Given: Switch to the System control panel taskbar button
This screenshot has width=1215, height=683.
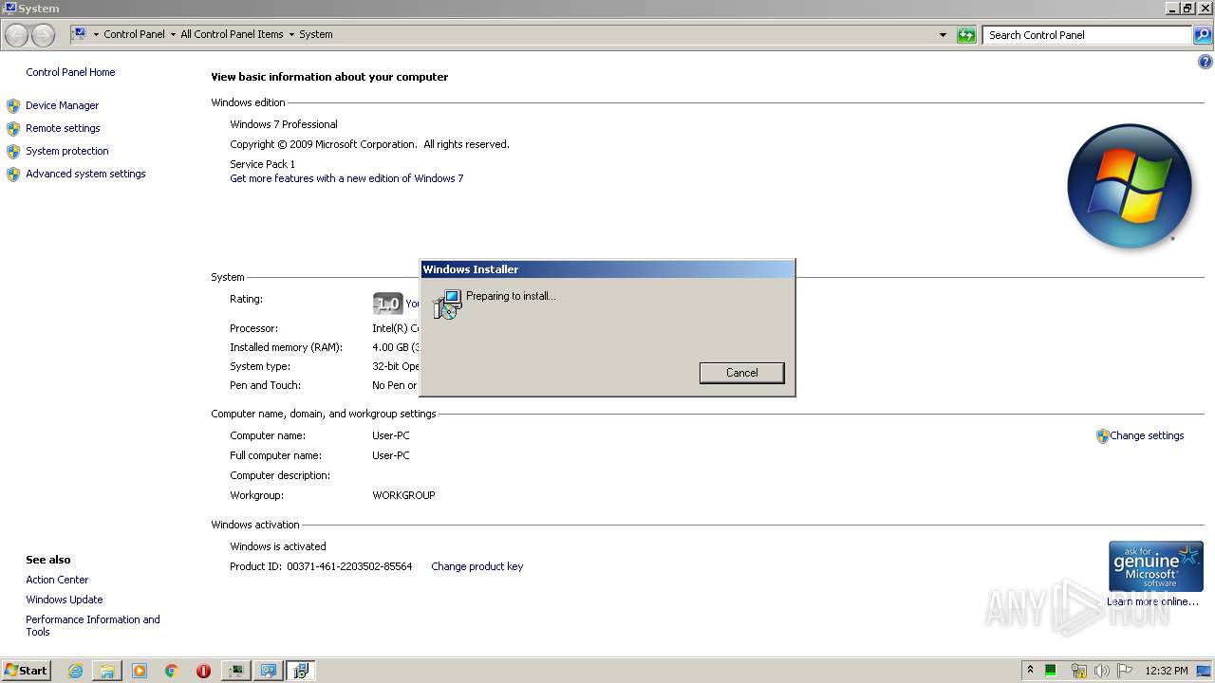Looking at the screenshot, I should coord(269,671).
